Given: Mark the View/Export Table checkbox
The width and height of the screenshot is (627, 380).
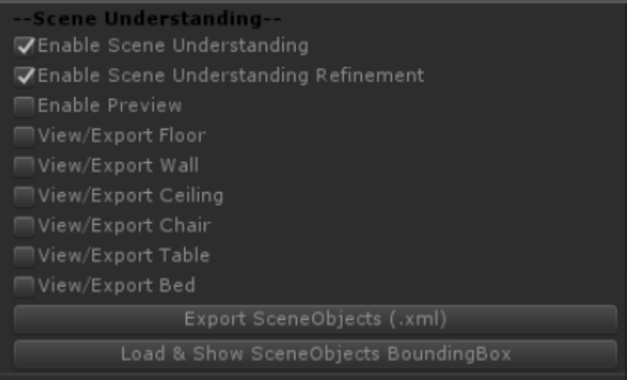Looking at the screenshot, I should (25, 256).
